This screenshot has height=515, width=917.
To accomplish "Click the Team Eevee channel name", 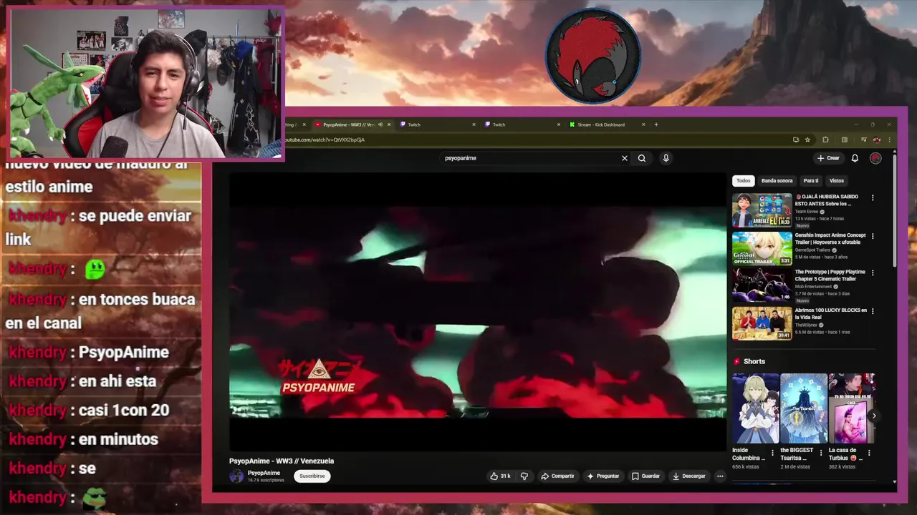I will pos(807,212).
